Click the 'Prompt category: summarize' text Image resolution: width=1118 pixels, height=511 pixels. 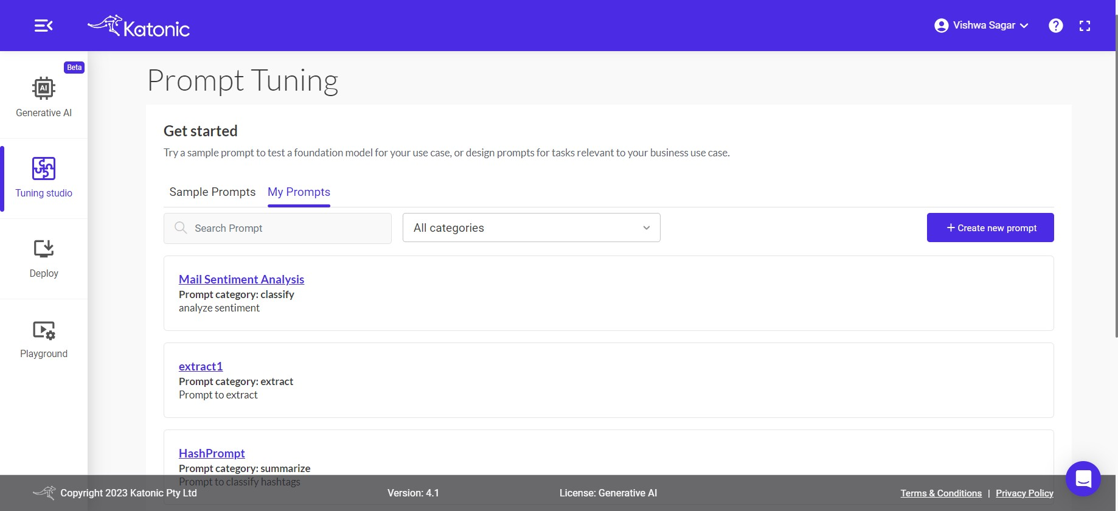[245, 468]
